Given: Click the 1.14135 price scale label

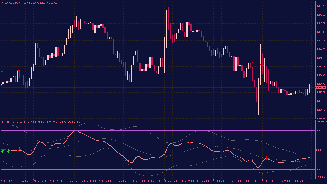Looking at the screenshot, I should 321,41.
